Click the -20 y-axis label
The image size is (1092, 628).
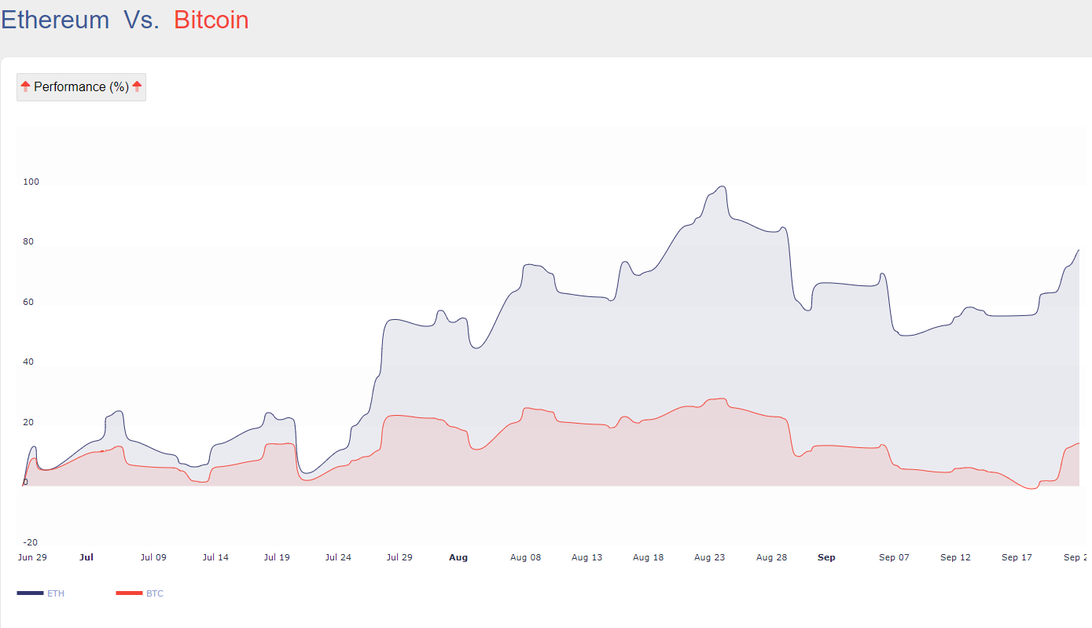click(x=30, y=542)
